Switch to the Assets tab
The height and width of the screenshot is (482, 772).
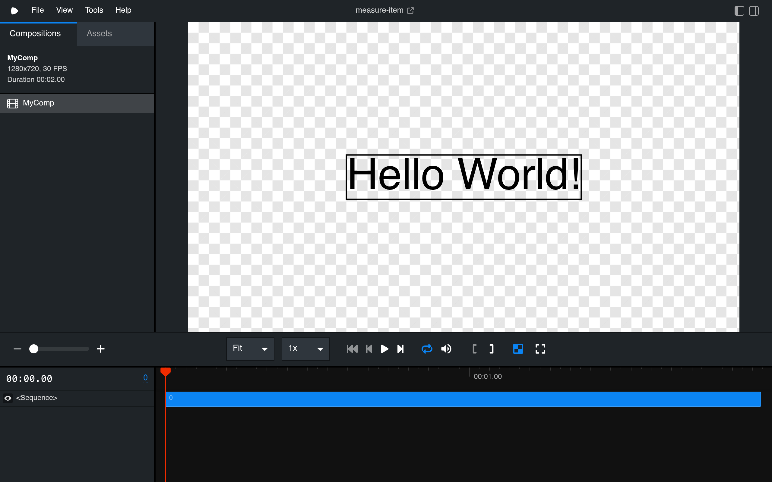coord(99,33)
